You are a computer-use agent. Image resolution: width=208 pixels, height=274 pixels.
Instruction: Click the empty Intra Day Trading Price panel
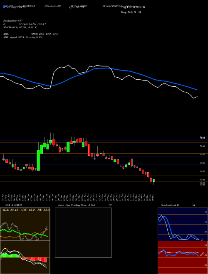83,232
